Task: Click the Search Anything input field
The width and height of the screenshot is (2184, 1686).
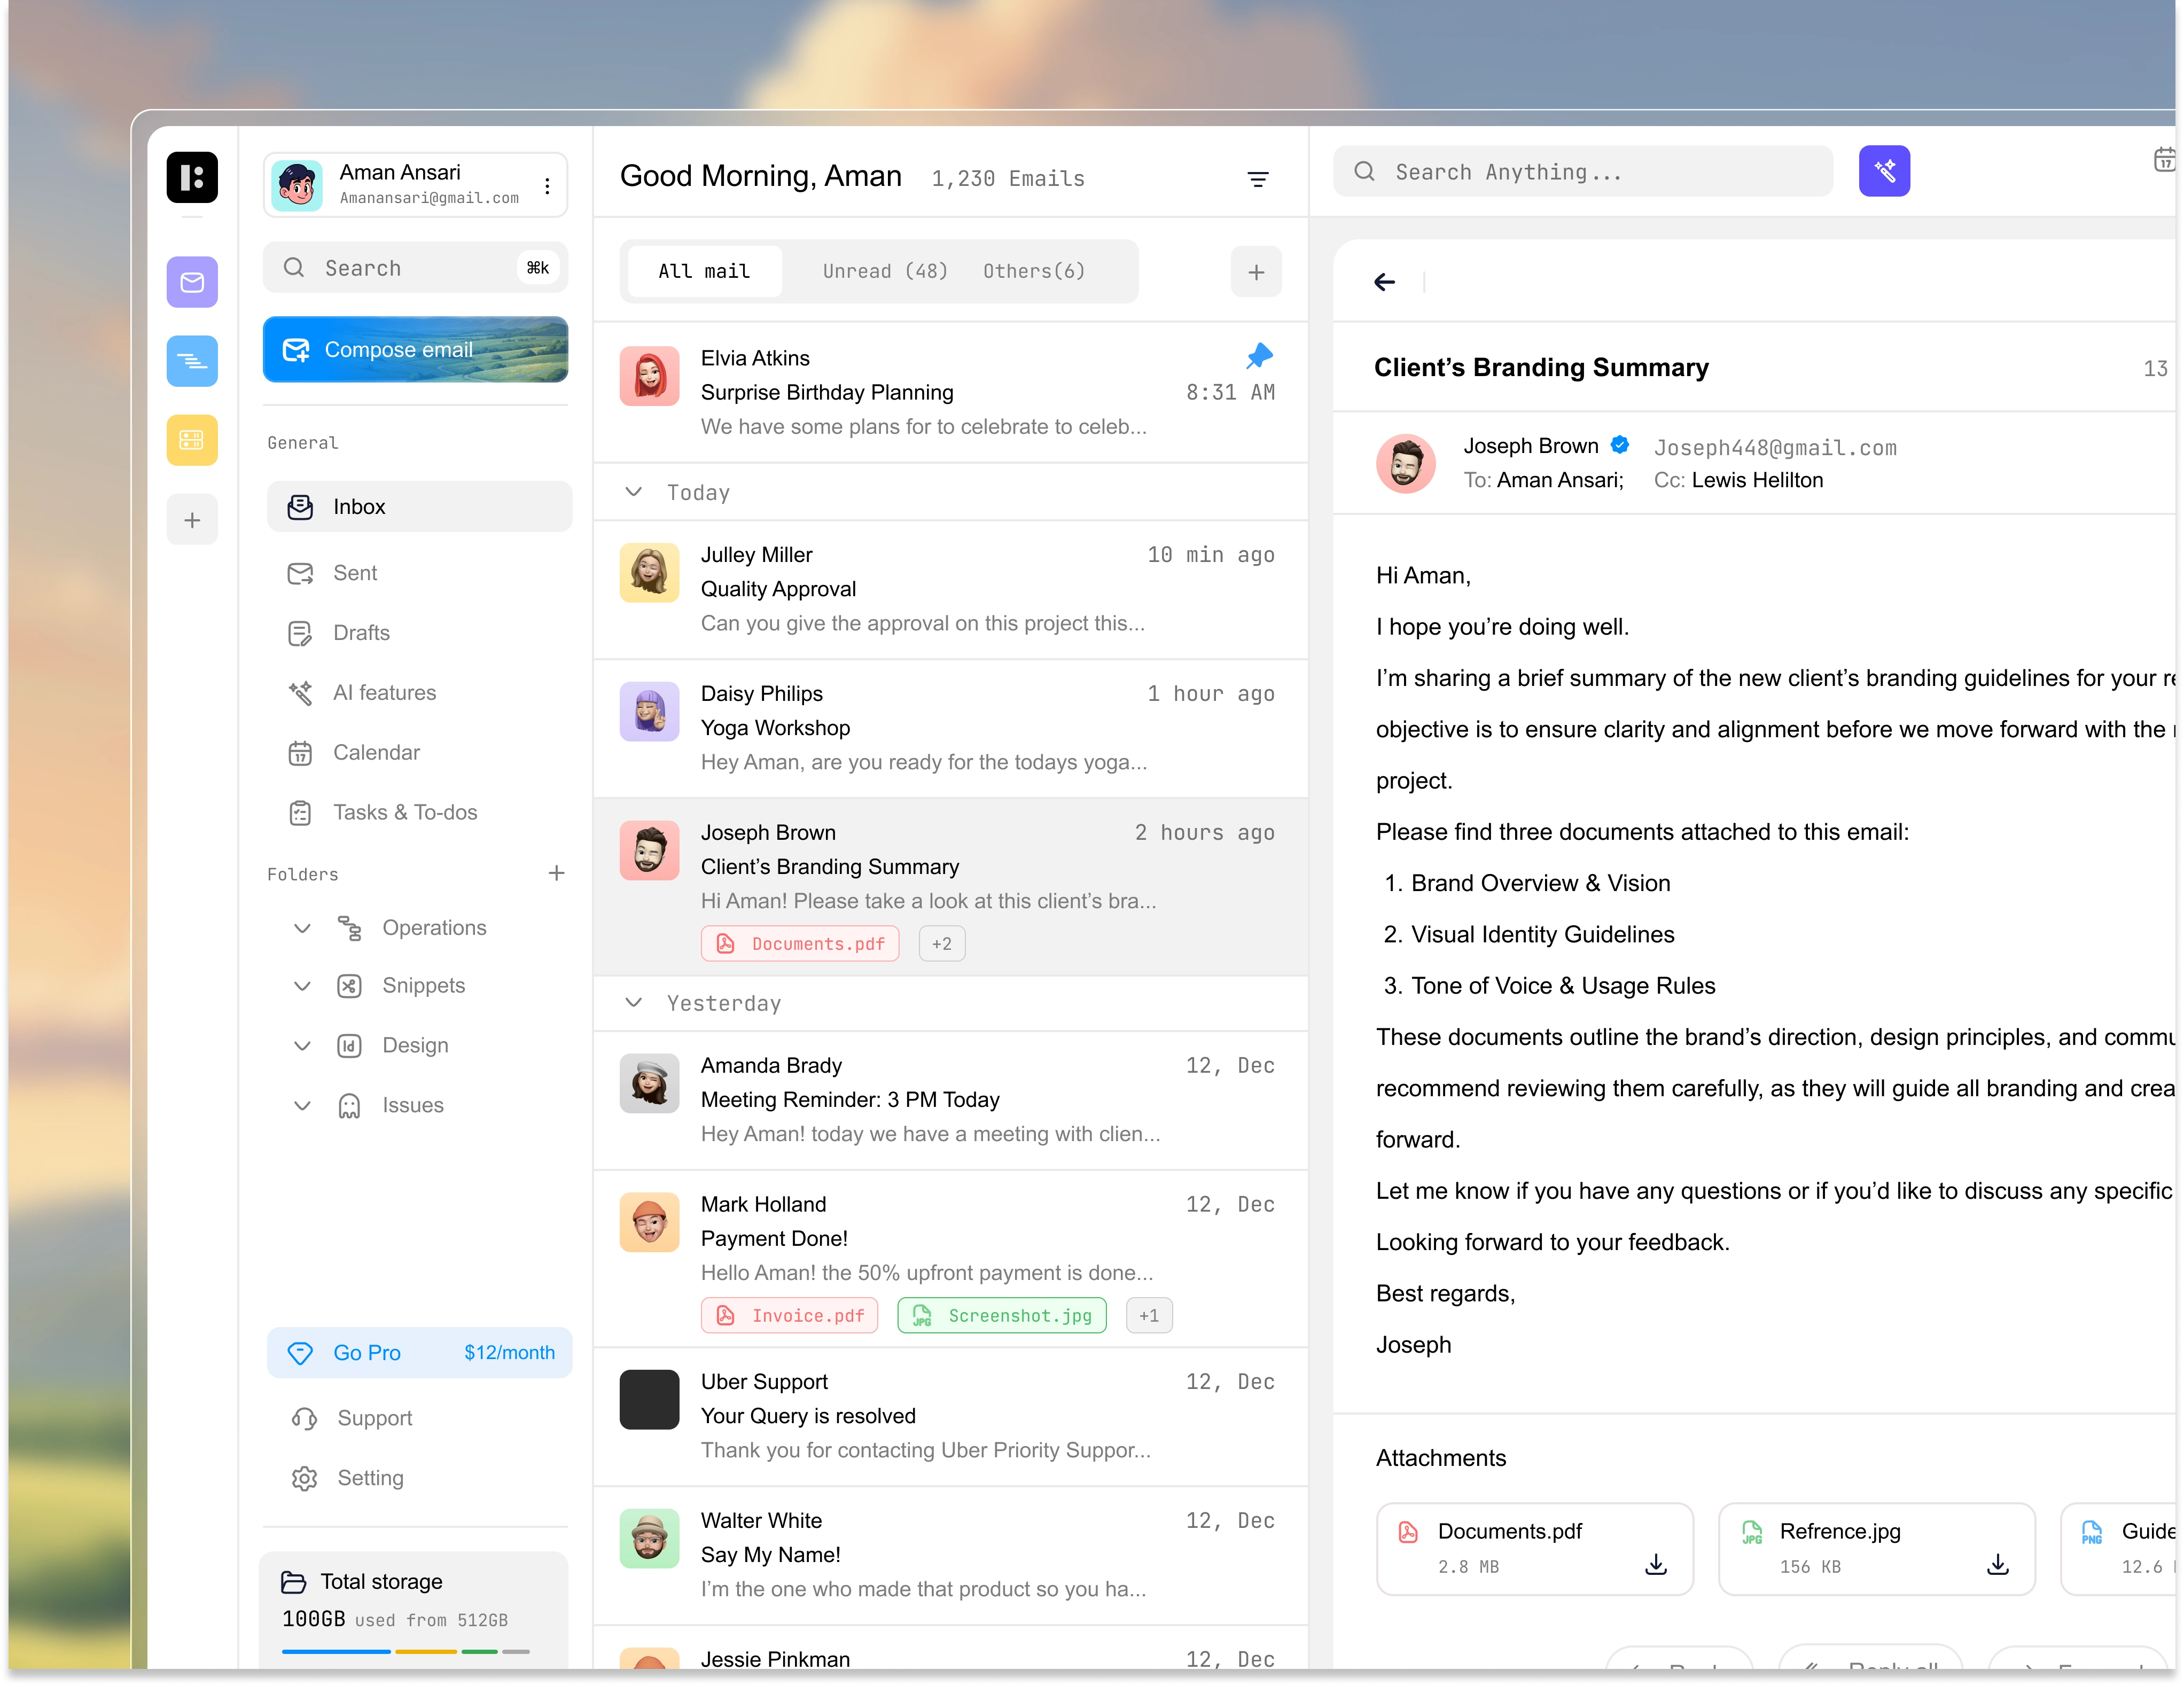Action: pos(1583,171)
